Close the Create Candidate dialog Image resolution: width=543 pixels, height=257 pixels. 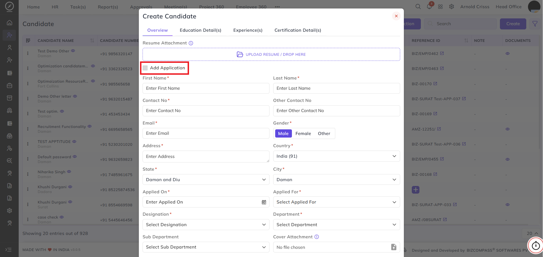[x=396, y=16]
